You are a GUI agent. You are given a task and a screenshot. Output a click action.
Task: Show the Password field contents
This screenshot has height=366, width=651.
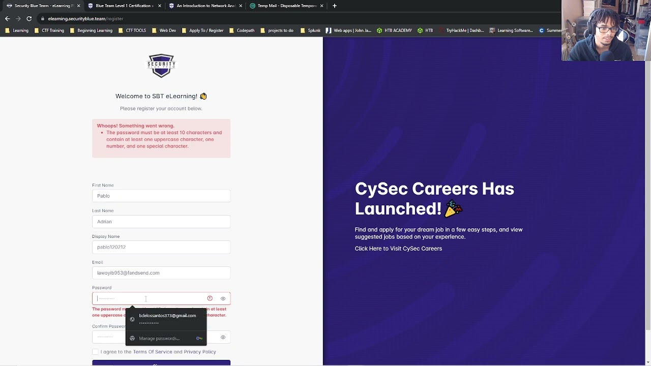tap(223, 298)
